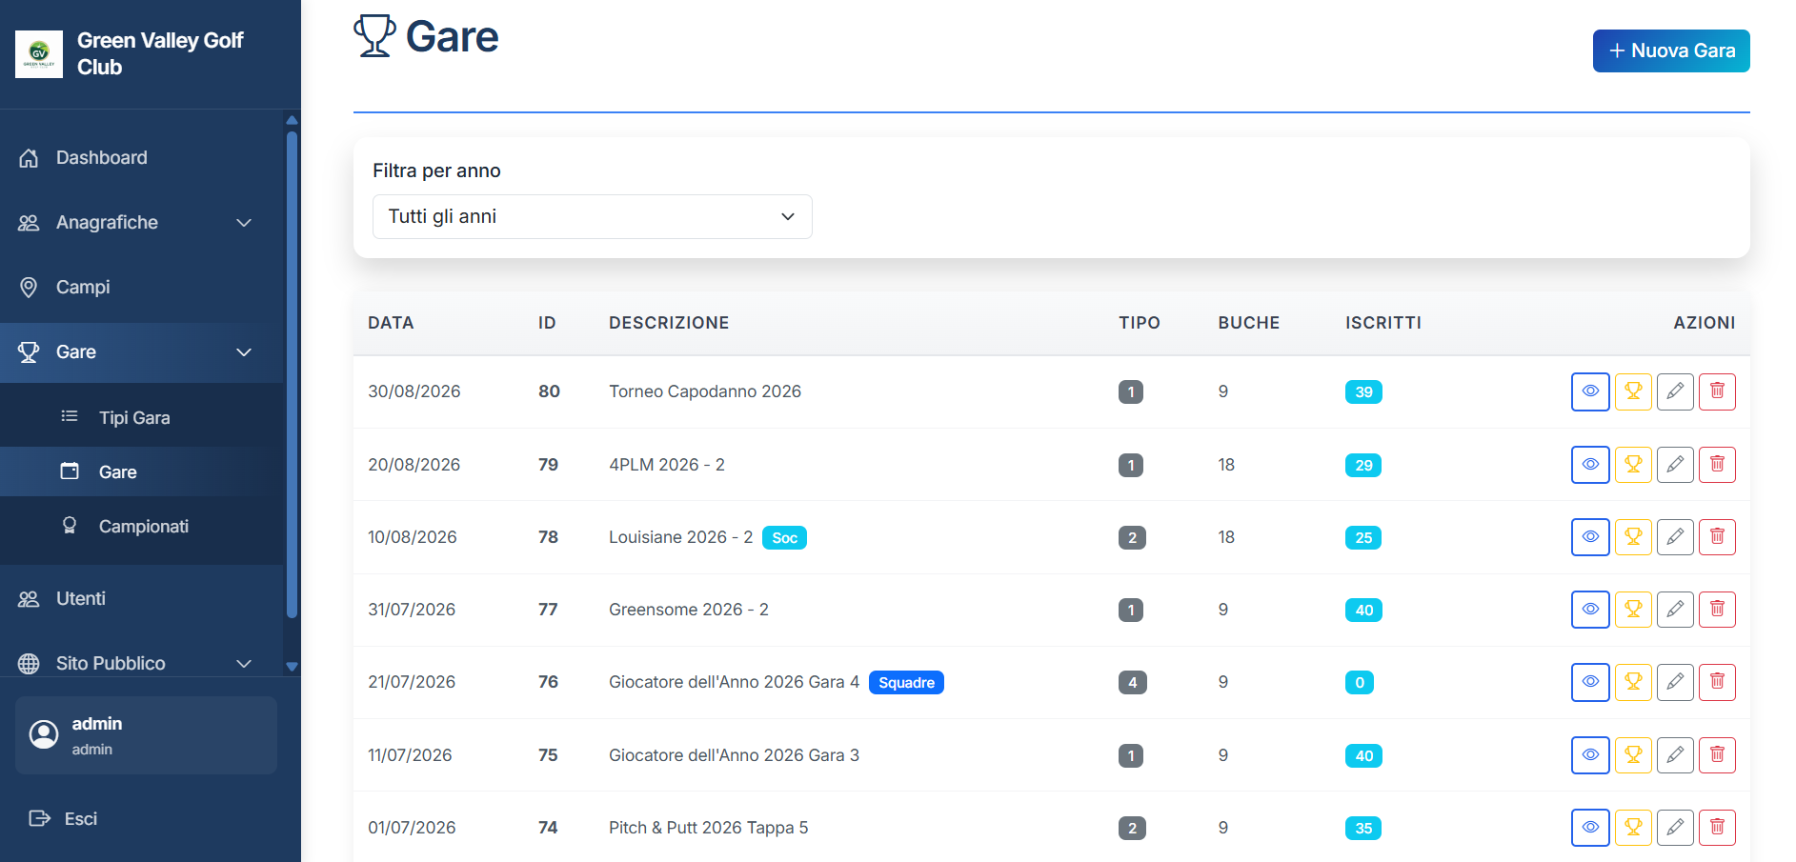Click the trophy icon for Torneo Capodanno 2026
Screen dimensions: 1796x862
point(1632,391)
